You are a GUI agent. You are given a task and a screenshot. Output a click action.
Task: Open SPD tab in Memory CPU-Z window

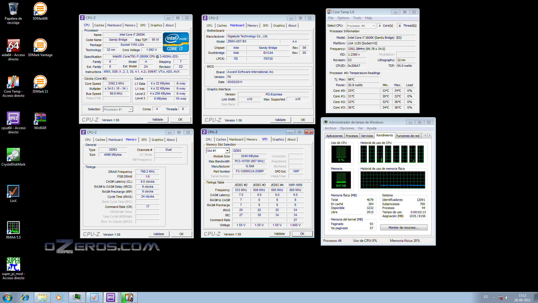[144, 140]
